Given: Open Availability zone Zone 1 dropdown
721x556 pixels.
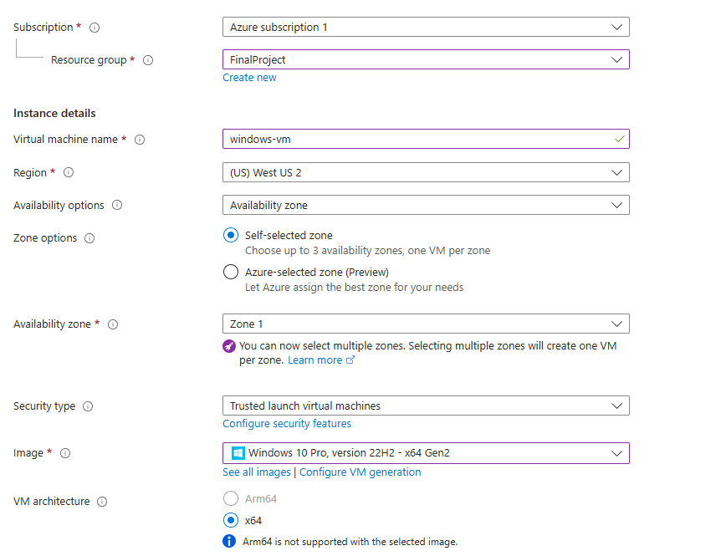Looking at the screenshot, I should point(426,324).
